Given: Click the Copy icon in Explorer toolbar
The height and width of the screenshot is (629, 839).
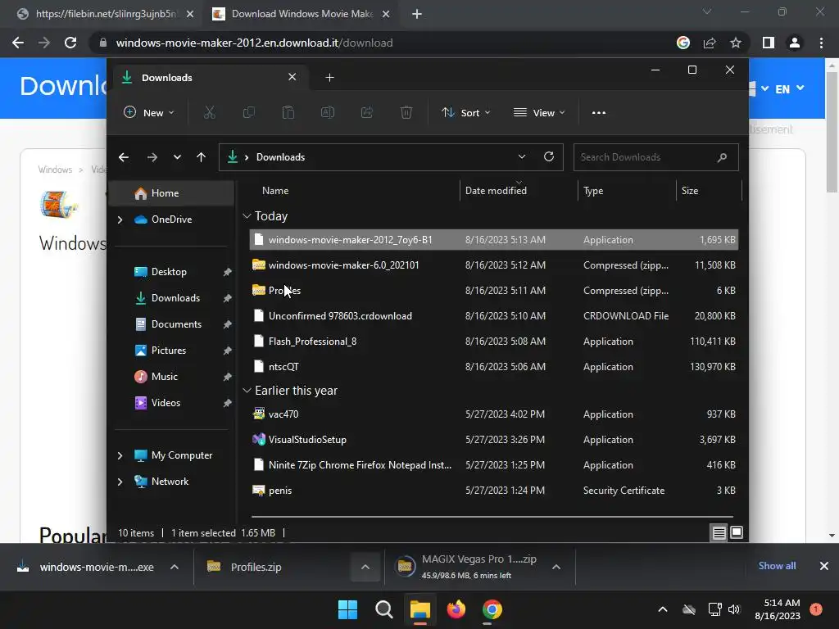Looking at the screenshot, I should click(249, 113).
